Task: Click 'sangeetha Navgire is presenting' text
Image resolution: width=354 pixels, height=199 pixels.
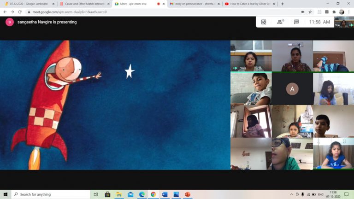Action: (x=47, y=22)
